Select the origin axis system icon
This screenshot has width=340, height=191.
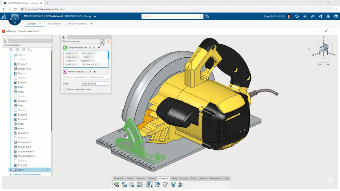[x=30, y=50]
